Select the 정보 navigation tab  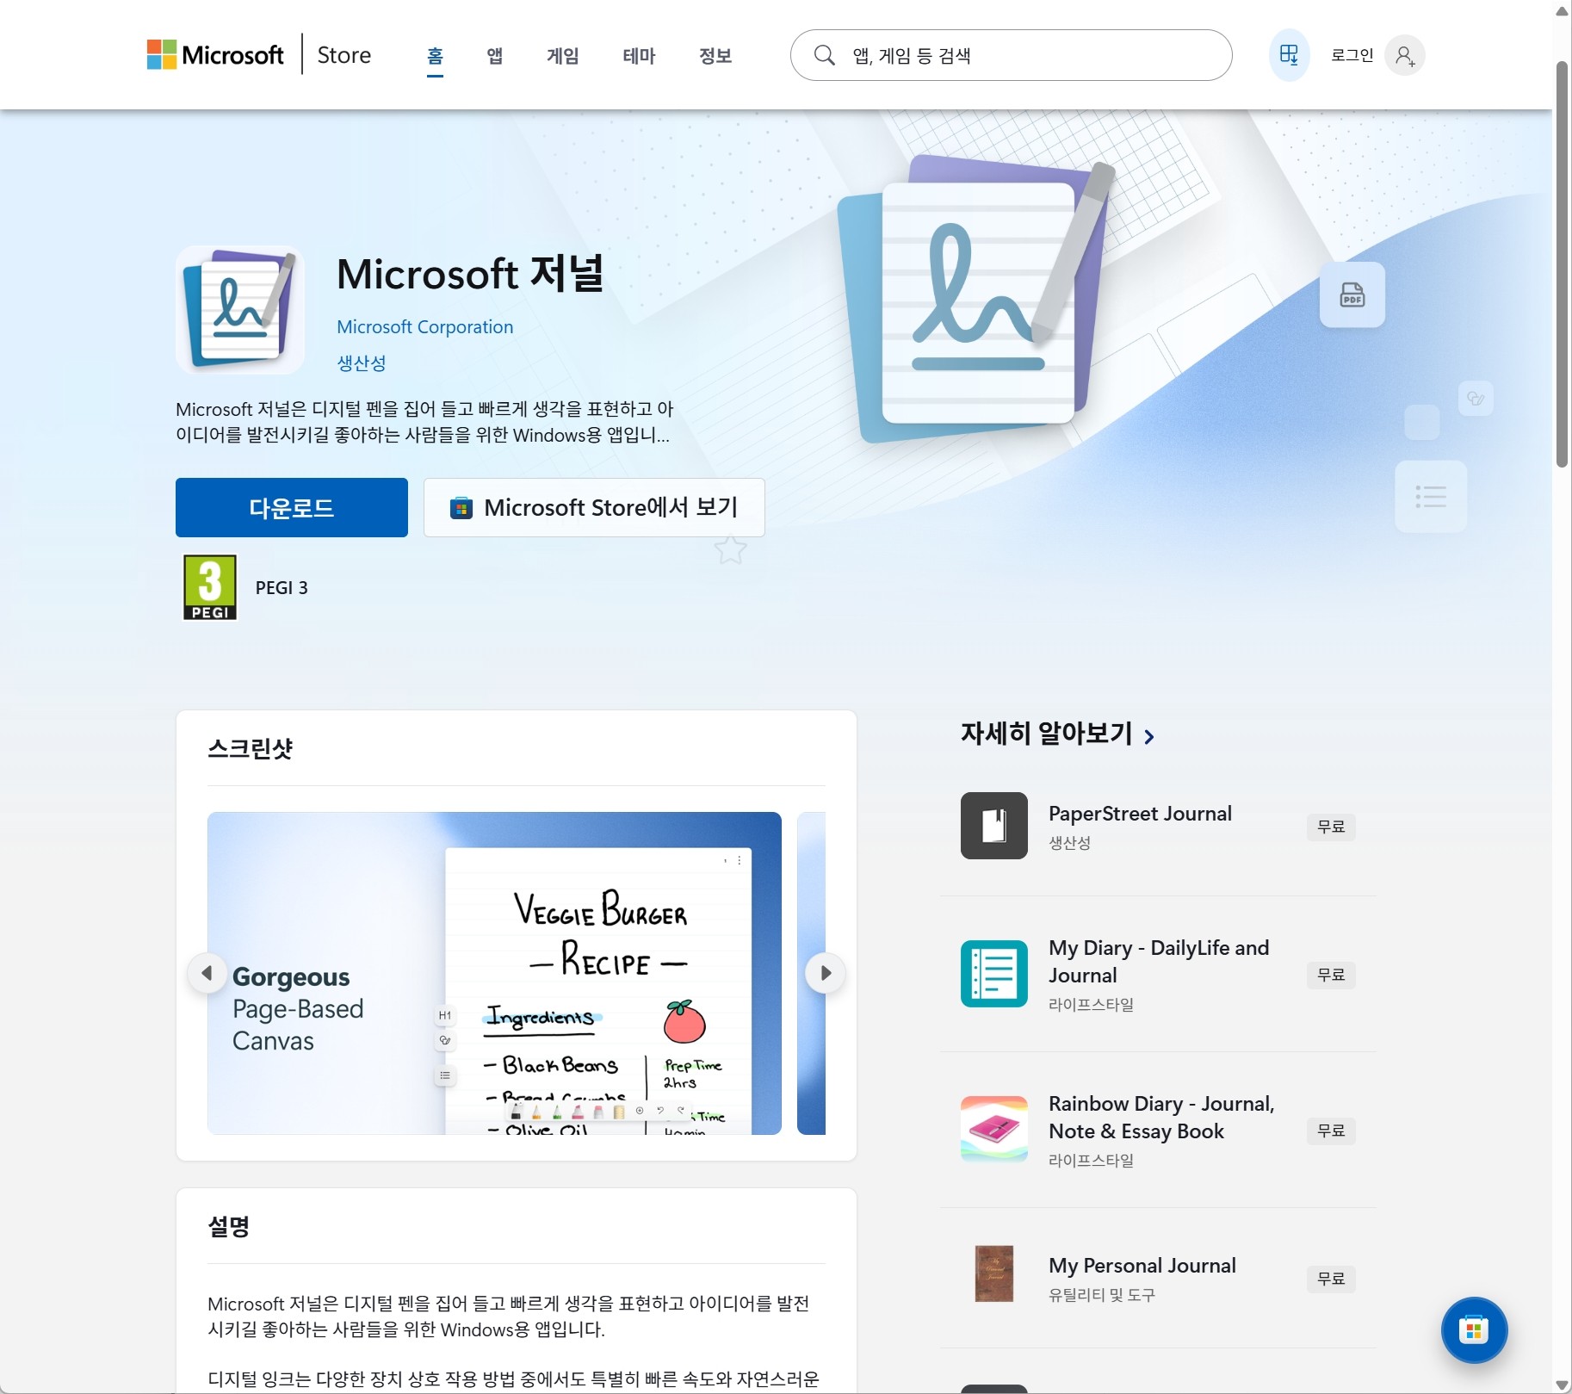point(715,56)
